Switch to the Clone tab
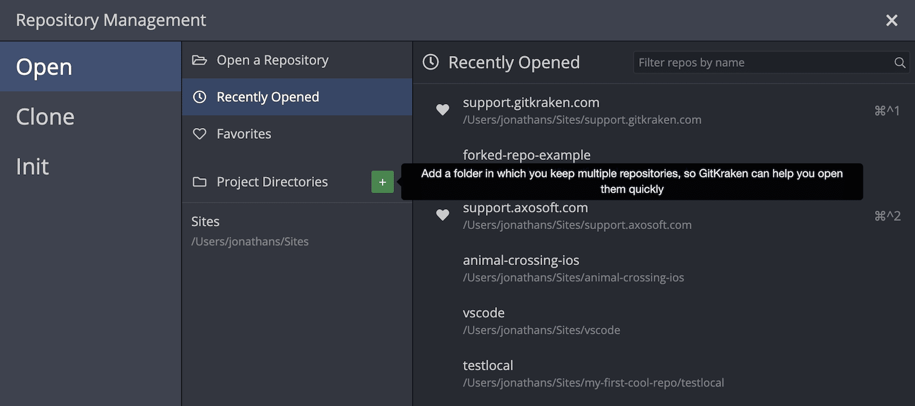Screen dimensions: 915x406 pos(46,117)
